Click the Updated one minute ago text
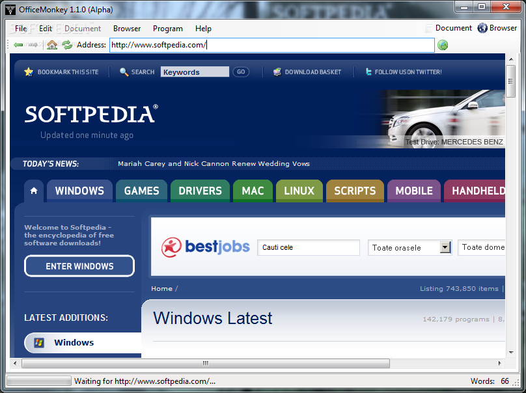Viewport: 526px width, 393px height. pyautogui.click(x=87, y=135)
